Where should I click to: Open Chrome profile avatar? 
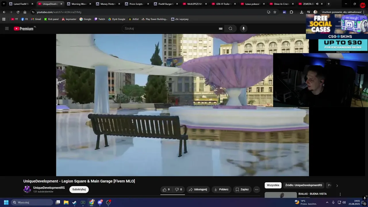pyautogui.click(x=315, y=12)
